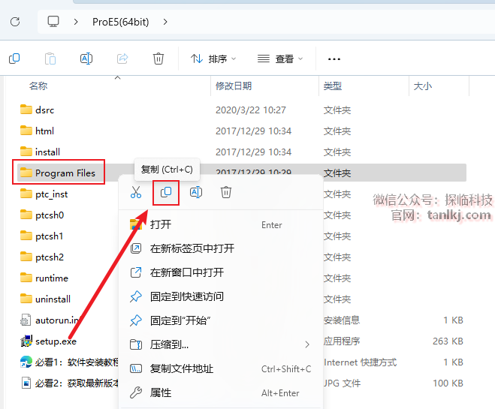Expand chevron after ProE5(64bit) breadcrumb
This screenshot has height=409, width=495.
click(x=165, y=22)
